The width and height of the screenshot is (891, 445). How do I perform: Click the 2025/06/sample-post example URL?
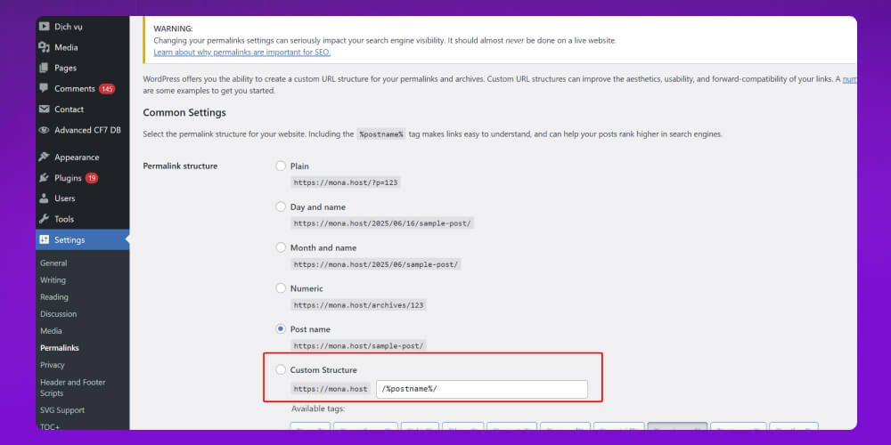(376, 264)
